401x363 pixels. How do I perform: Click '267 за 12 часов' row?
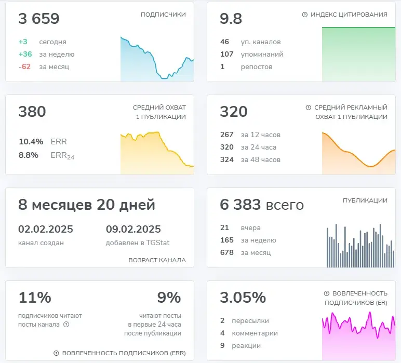(x=250, y=135)
